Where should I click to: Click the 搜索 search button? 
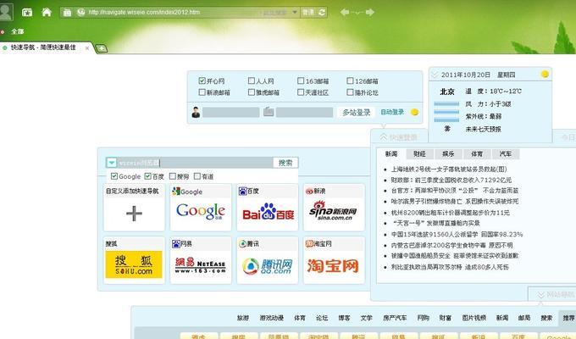click(x=285, y=163)
